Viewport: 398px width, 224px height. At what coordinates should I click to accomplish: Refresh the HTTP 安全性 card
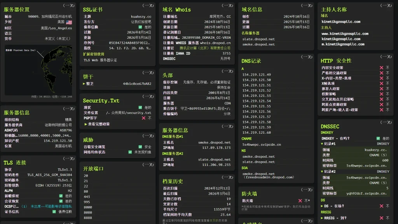pyautogui.click(x=389, y=57)
